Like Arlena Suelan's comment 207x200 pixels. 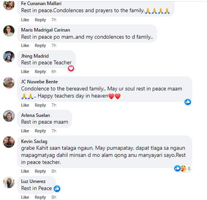click(x=25, y=131)
